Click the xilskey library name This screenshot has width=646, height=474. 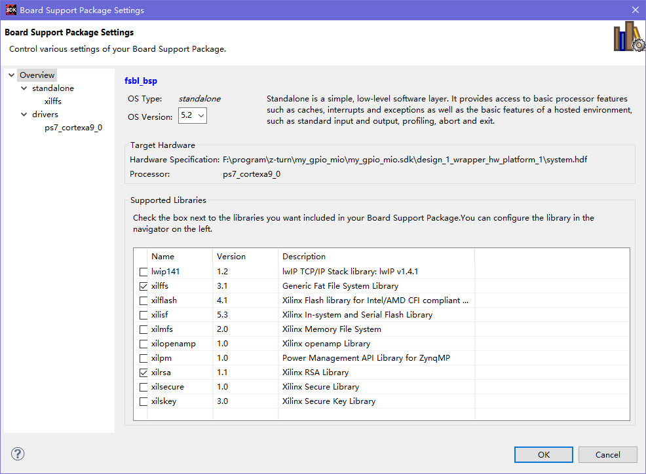pos(164,401)
